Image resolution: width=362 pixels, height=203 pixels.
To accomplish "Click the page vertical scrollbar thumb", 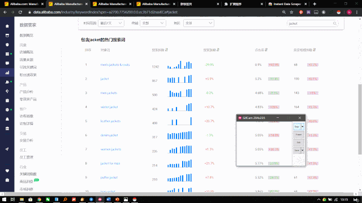I will (360, 119).
